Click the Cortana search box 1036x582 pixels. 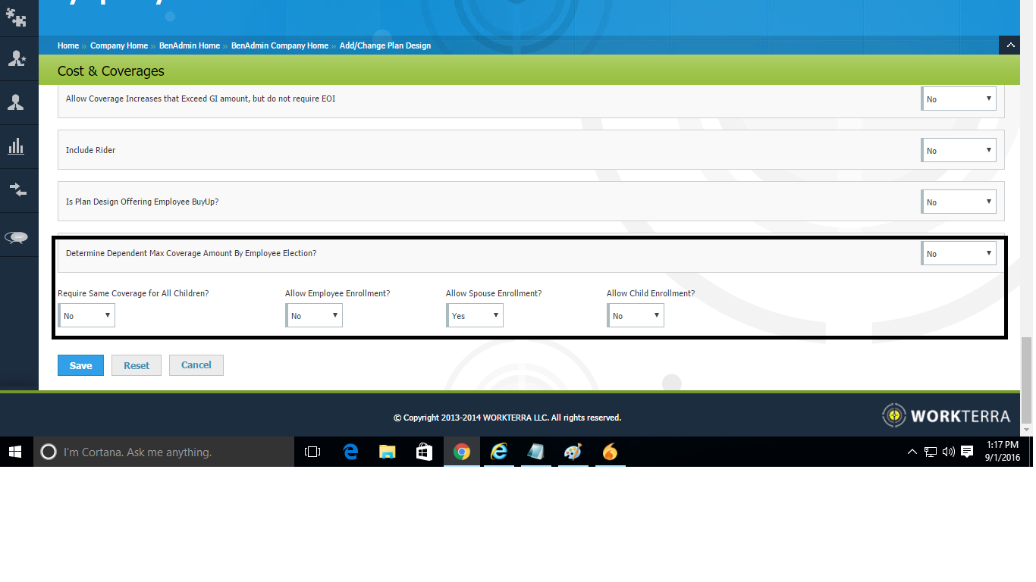[x=164, y=452]
